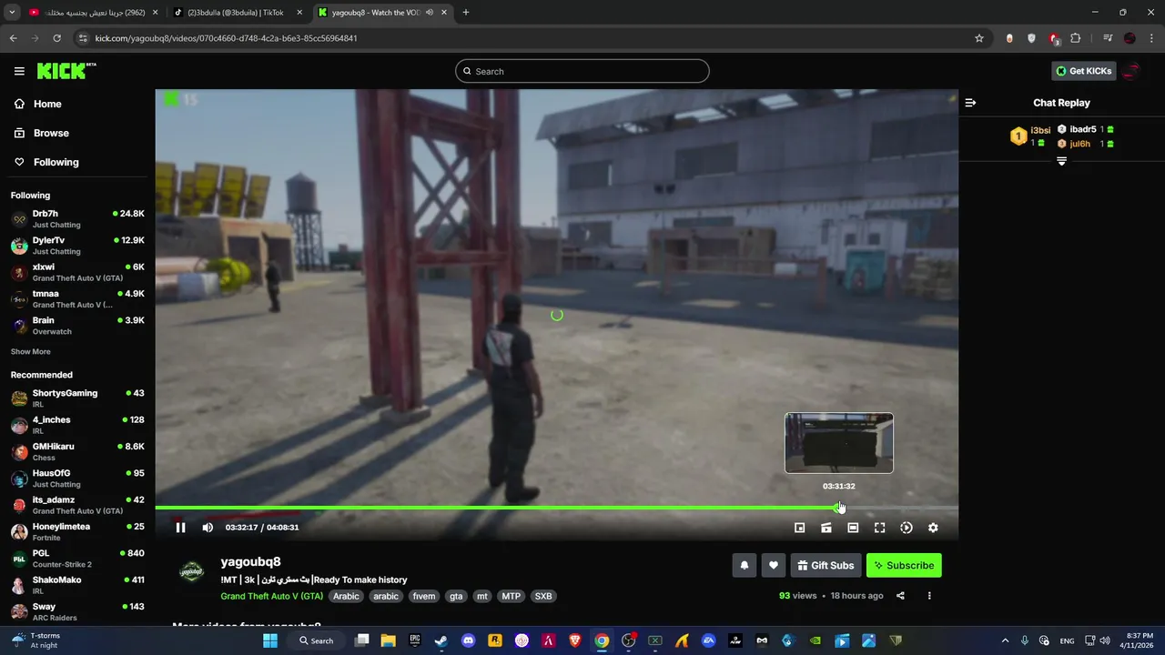
Task: Open Chrome extensions puzzle icon
Action: (1076, 38)
